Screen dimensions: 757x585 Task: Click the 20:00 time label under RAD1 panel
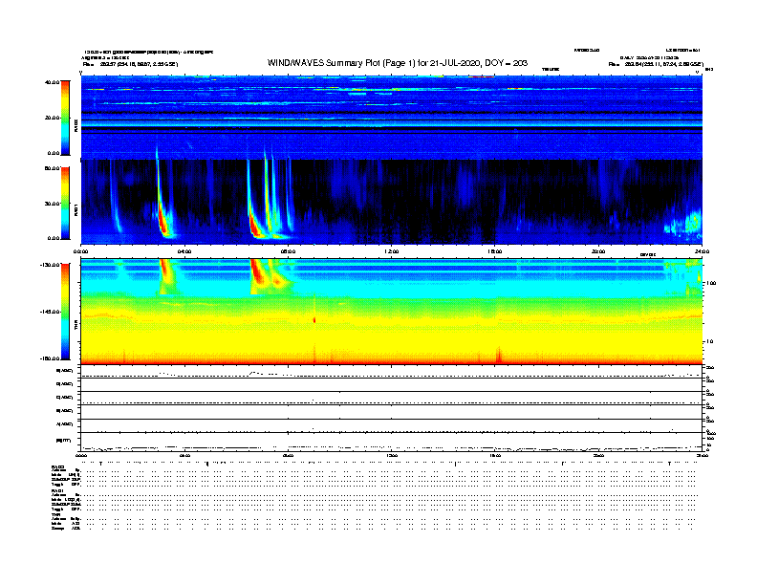tap(598, 251)
